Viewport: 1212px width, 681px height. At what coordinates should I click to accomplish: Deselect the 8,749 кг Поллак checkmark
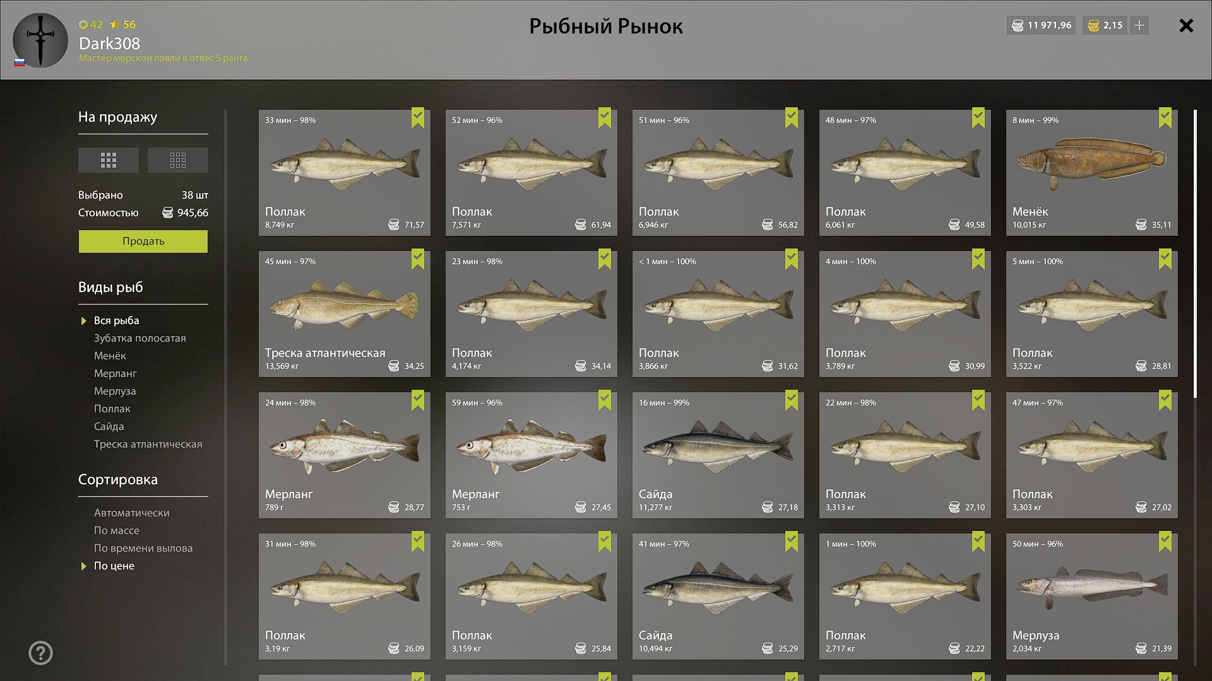pos(418,118)
